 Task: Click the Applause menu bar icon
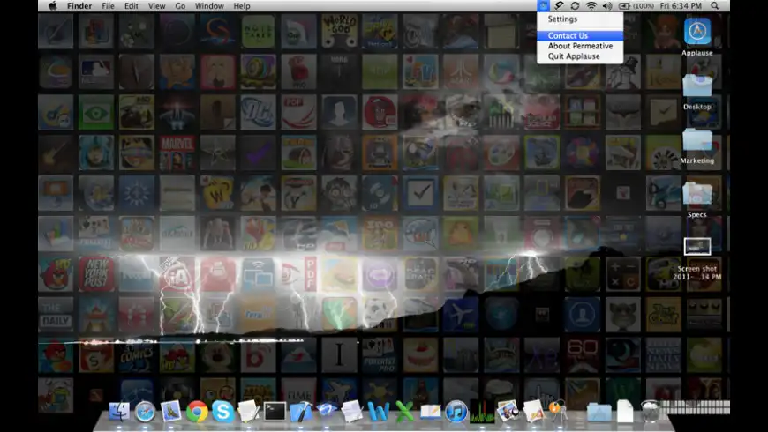coord(543,6)
